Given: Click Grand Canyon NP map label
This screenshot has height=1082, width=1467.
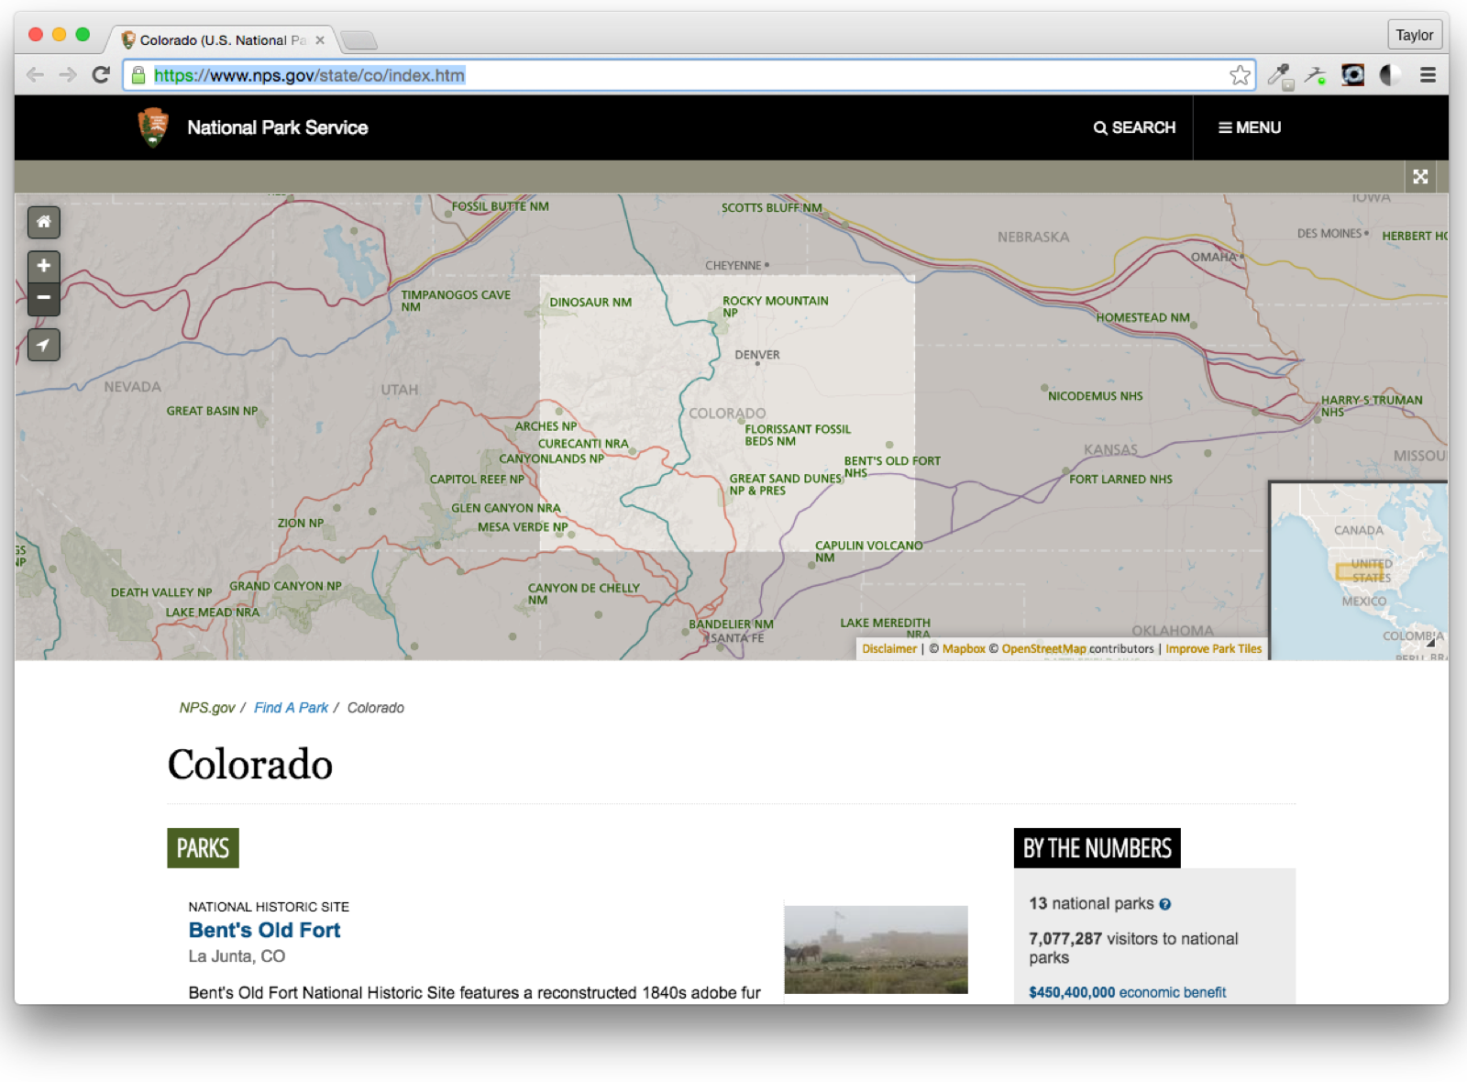Looking at the screenshot, I should pos(285,586).
